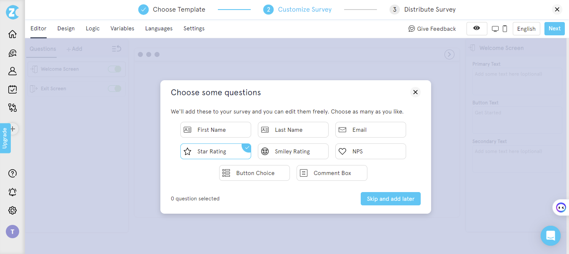Switch to the Design tab

pyautogui.click(x=66, y=28)
